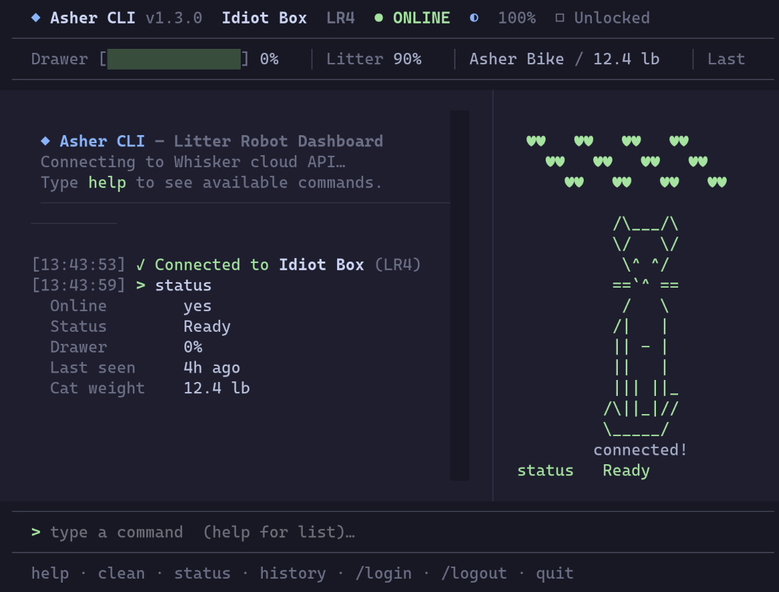The width and height of the screenshot is (779, 592).
Task: Click the Unlocked square indicator icon
Action: tap(560, 18)
